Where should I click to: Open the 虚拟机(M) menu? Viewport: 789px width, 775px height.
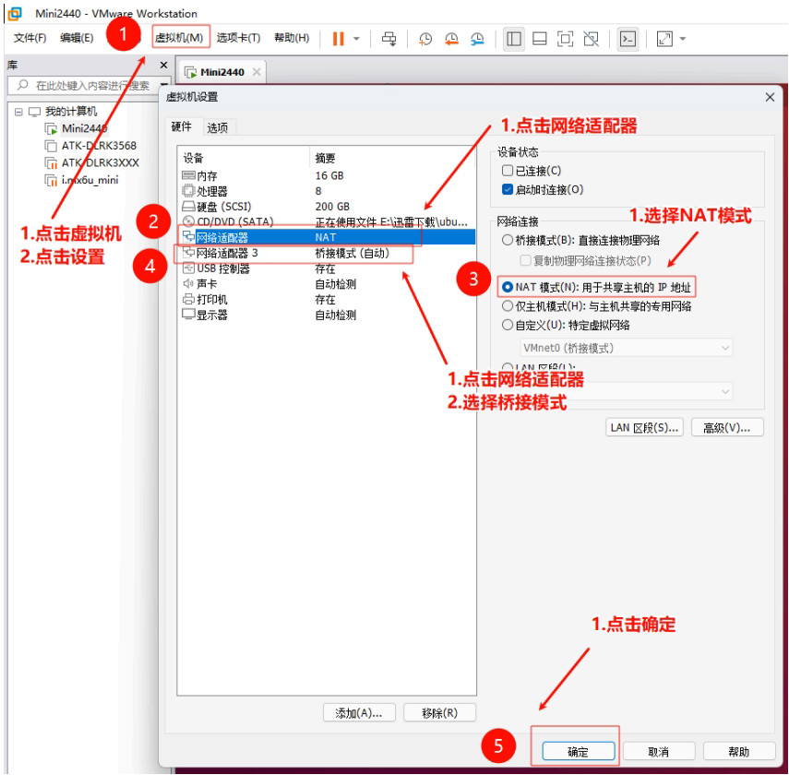click(x=180, y=38)
